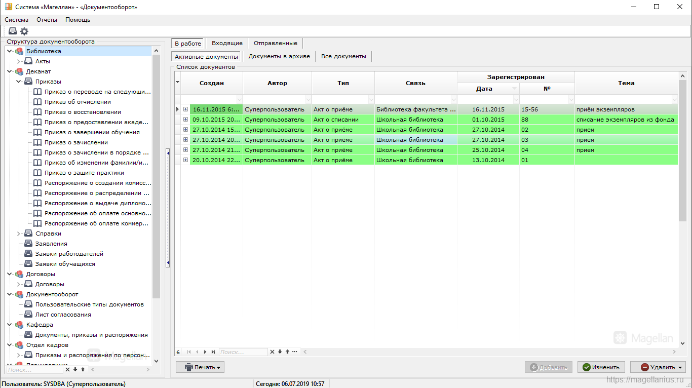Jump to the last record in document list
This screenshot has width=692, height=388.
213,352
